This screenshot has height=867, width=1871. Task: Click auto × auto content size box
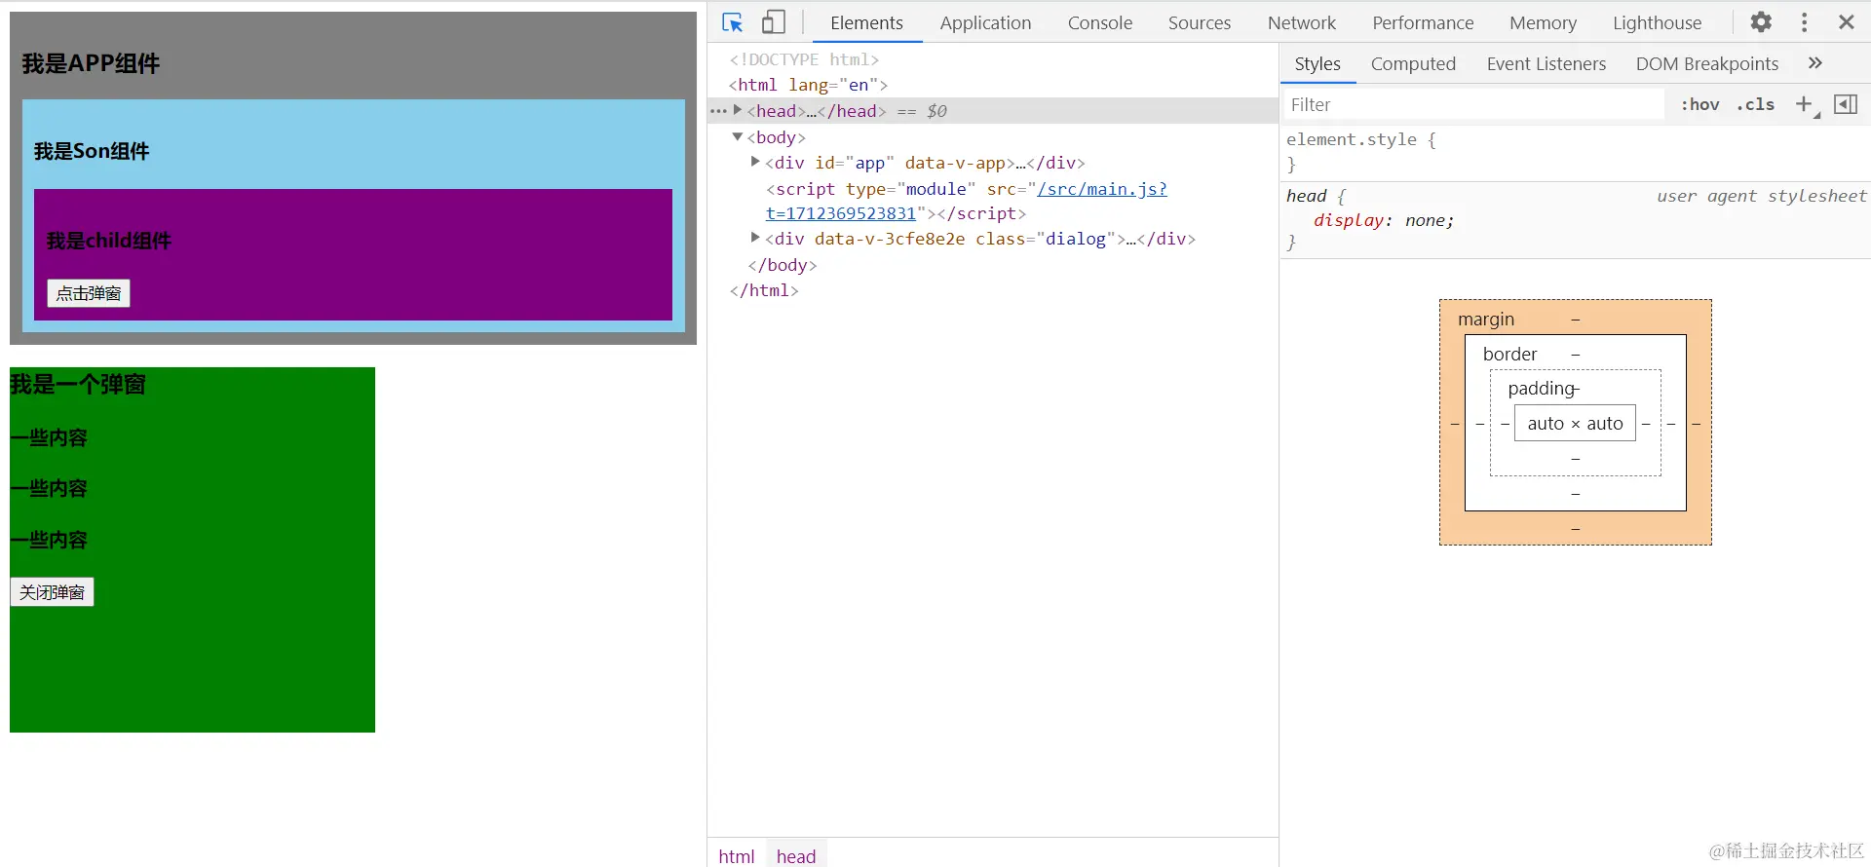tap(1575, 423)
